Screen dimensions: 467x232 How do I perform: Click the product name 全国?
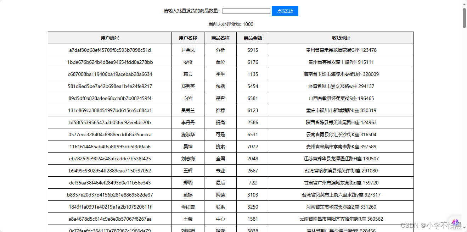tap(220, 159)
